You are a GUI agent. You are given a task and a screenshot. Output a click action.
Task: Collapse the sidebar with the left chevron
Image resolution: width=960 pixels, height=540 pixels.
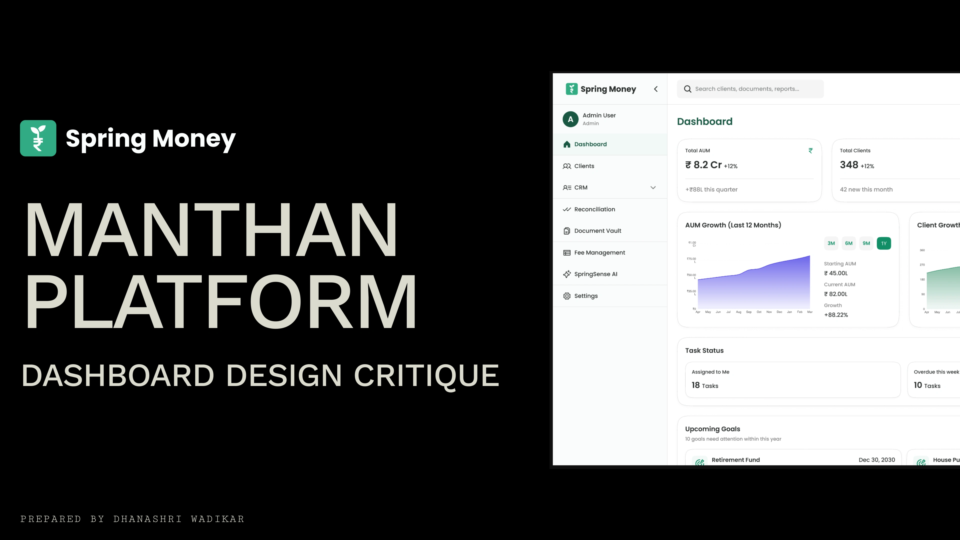[x=656, y=89]
